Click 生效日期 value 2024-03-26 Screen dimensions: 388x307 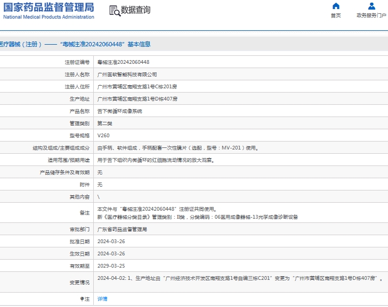tap(111, 254)
